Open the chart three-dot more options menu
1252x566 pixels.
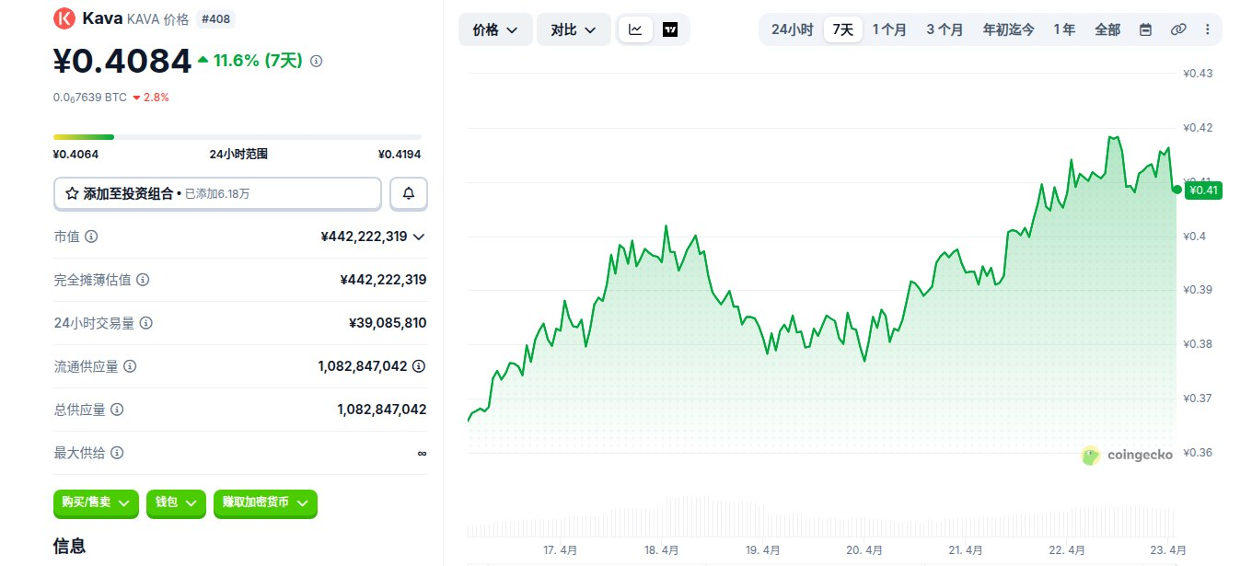point(1207,29)
